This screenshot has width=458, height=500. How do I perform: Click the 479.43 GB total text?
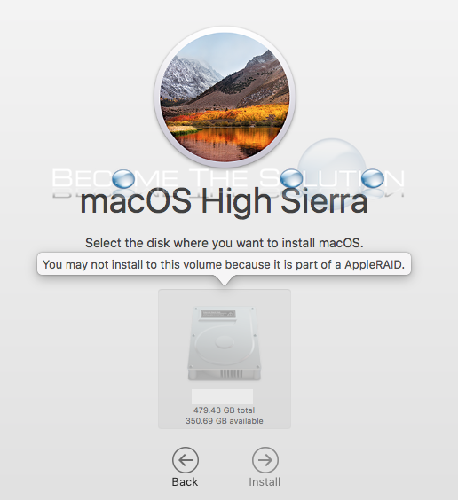(x=224, y=410)
